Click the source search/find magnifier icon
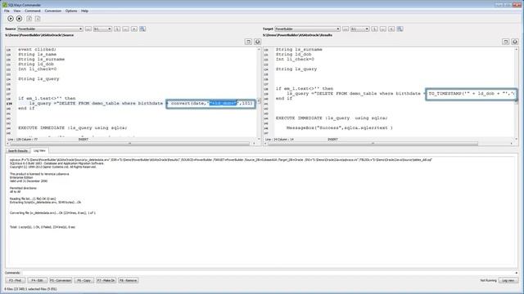Viewport: 524px width, 294px height. point(142,29)
